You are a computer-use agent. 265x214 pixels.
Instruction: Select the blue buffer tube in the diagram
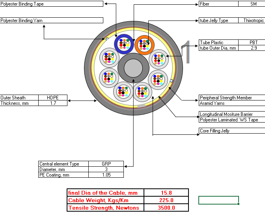click(x=124, y=44)
